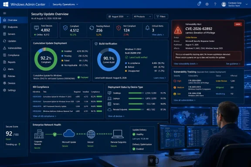Open settings gear in top bar
The image size is (251, 167).
point(207,4)
